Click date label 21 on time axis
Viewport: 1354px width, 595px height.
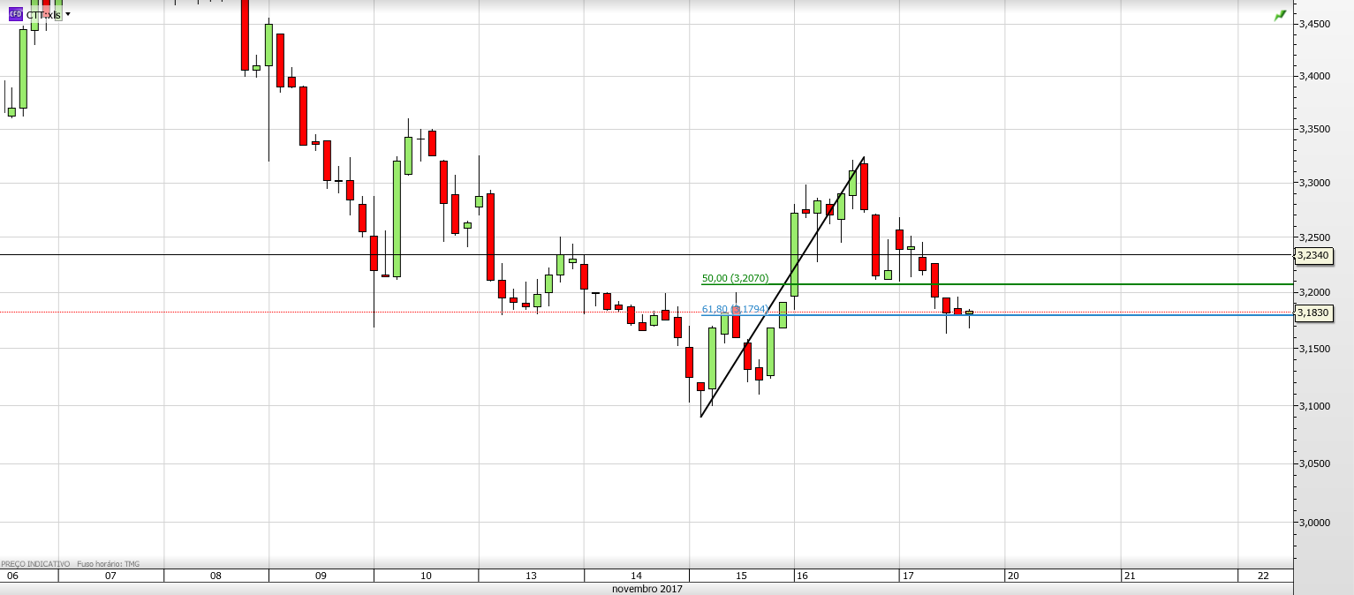(x=1129, y=576)
